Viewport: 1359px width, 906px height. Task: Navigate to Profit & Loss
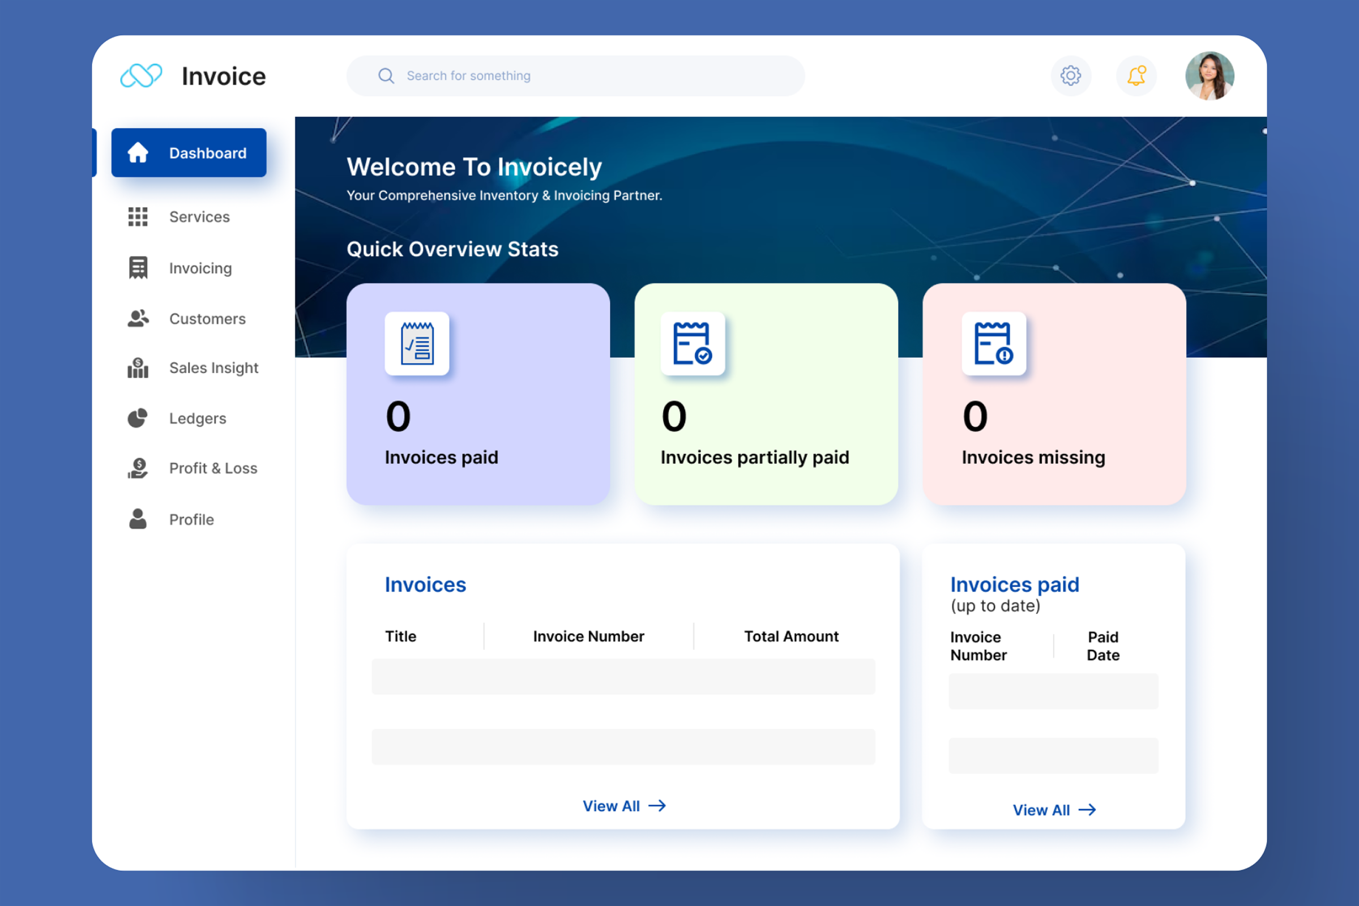(213, 468)
